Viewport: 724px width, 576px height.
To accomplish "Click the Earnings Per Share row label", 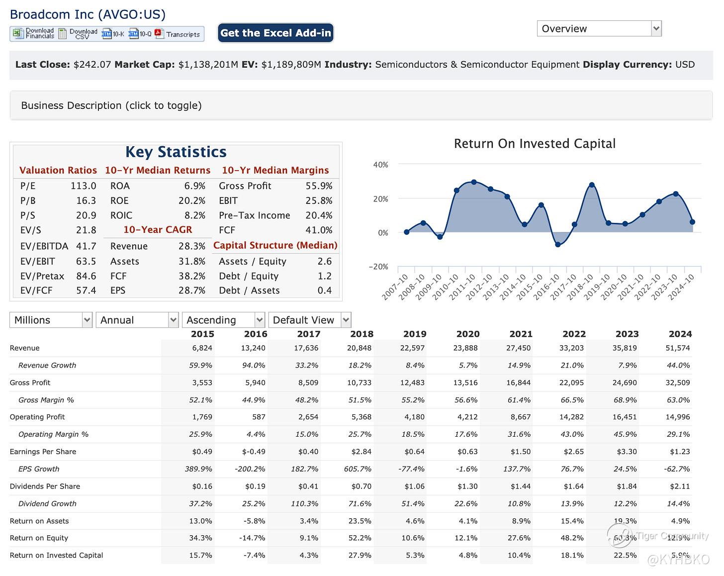I will pyautogui.click(x=43, y=452).
